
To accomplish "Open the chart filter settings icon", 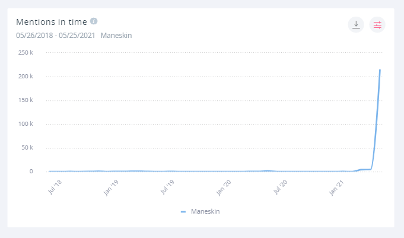I will [x=377, y=24].
